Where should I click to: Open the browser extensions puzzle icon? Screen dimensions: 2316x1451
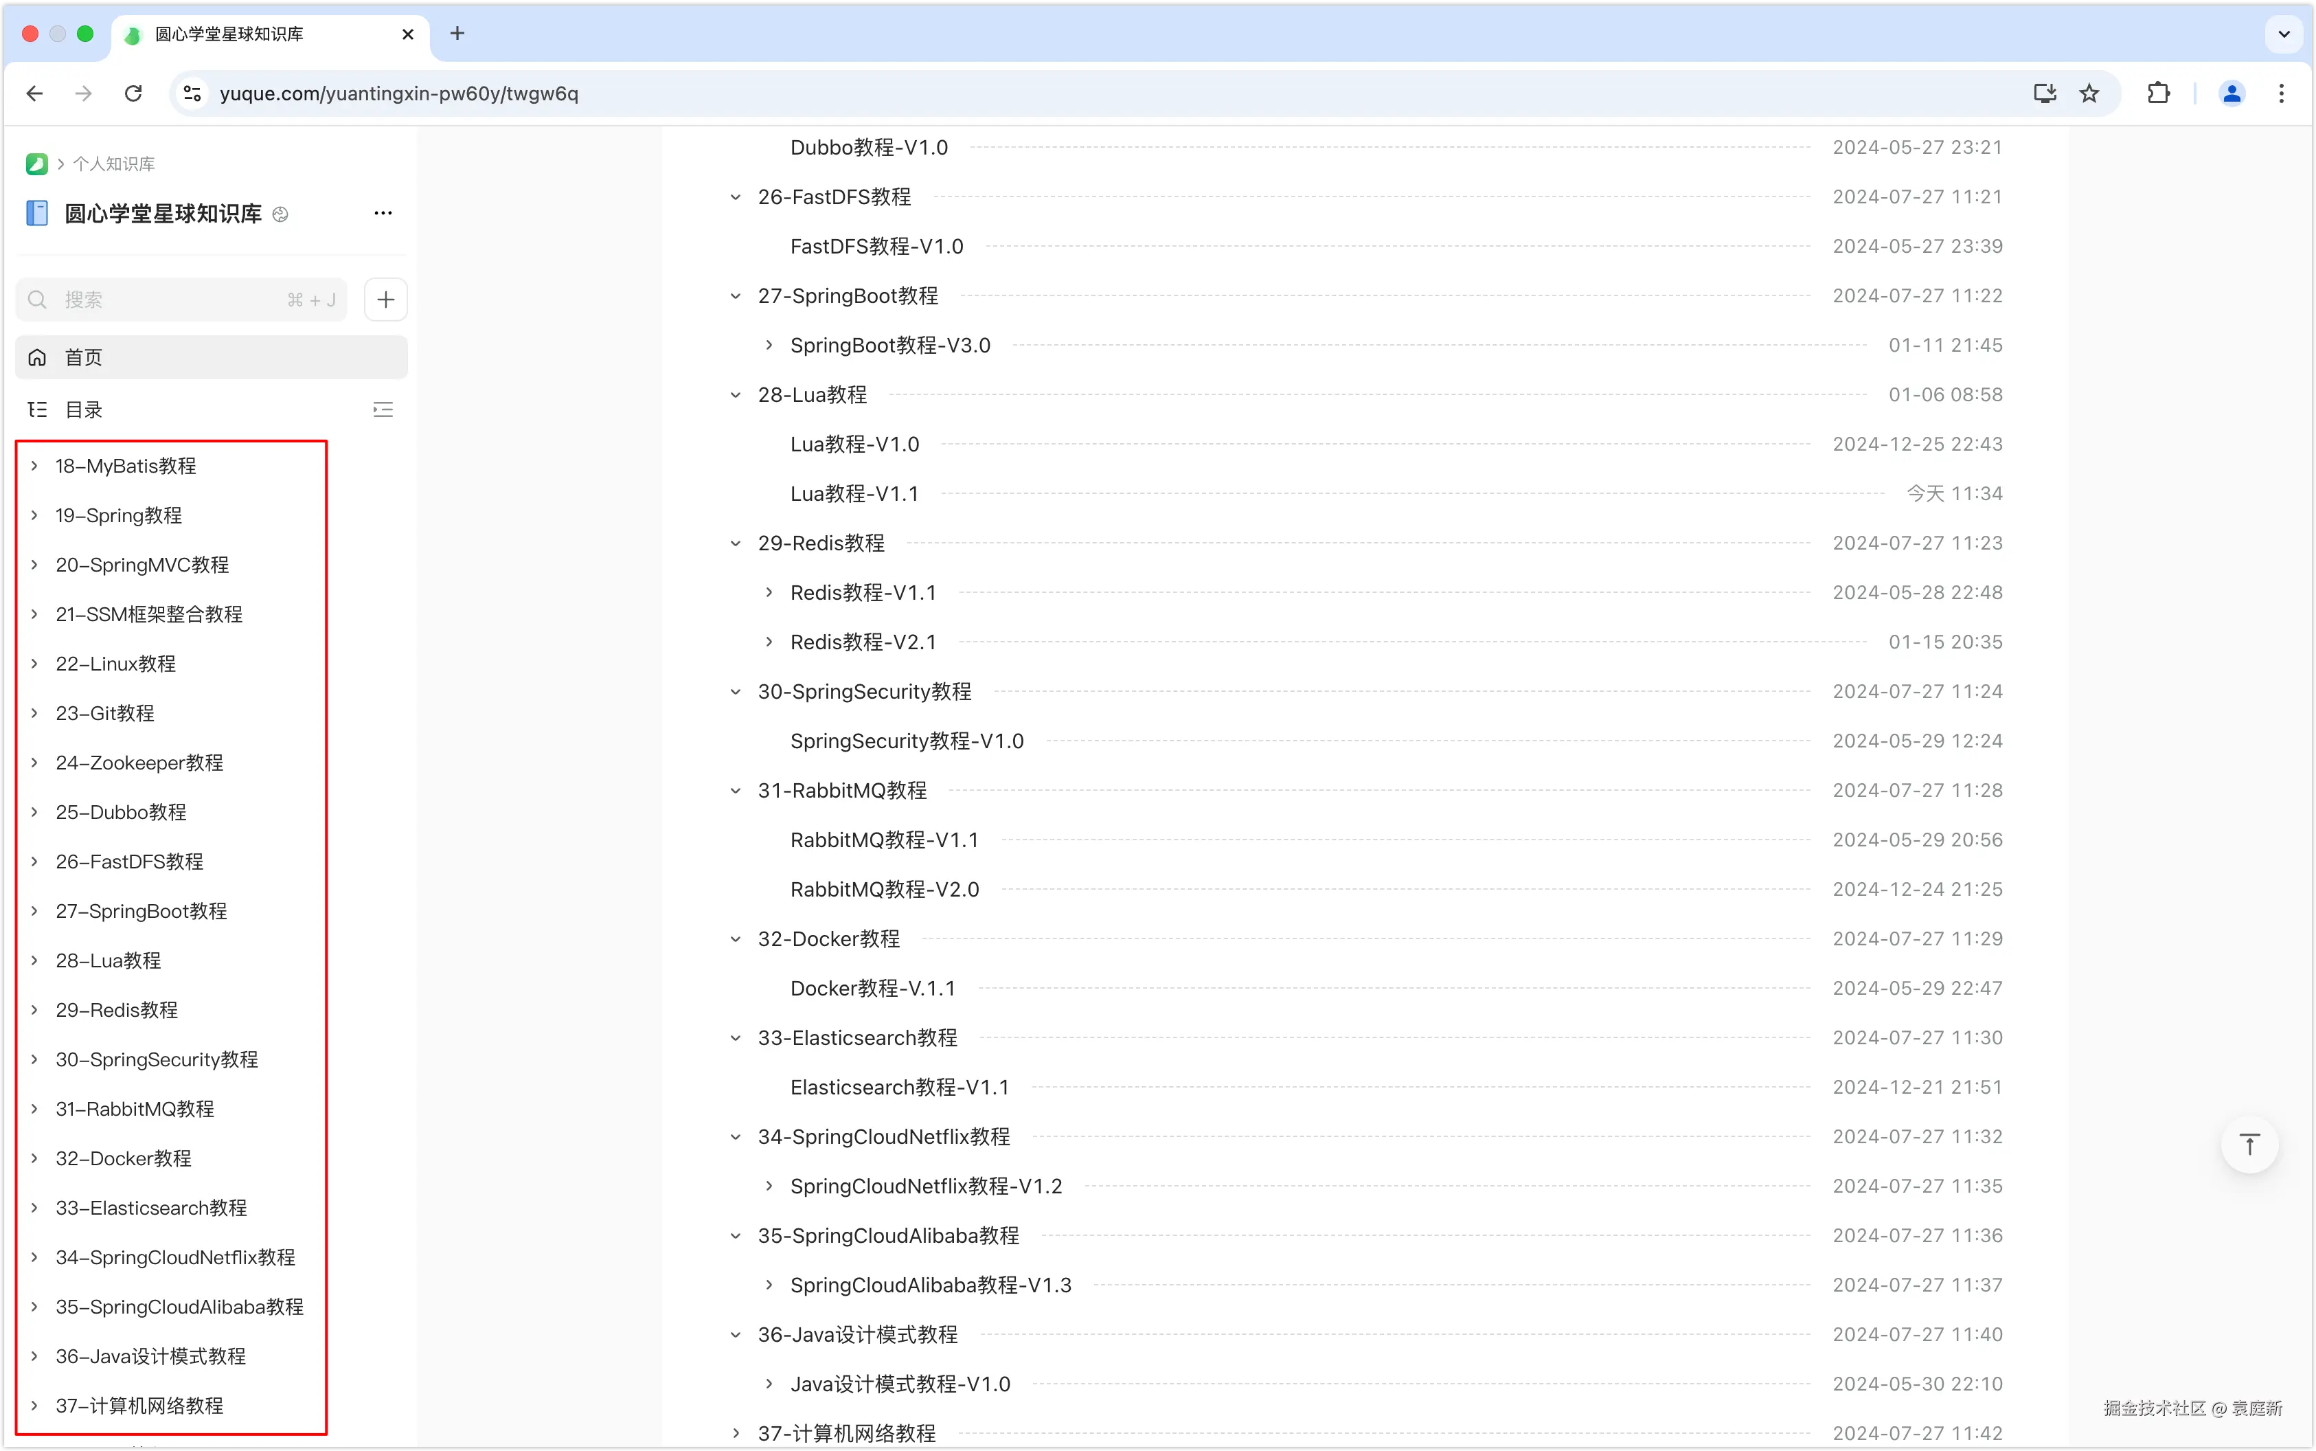click(x=2158, y=93)
